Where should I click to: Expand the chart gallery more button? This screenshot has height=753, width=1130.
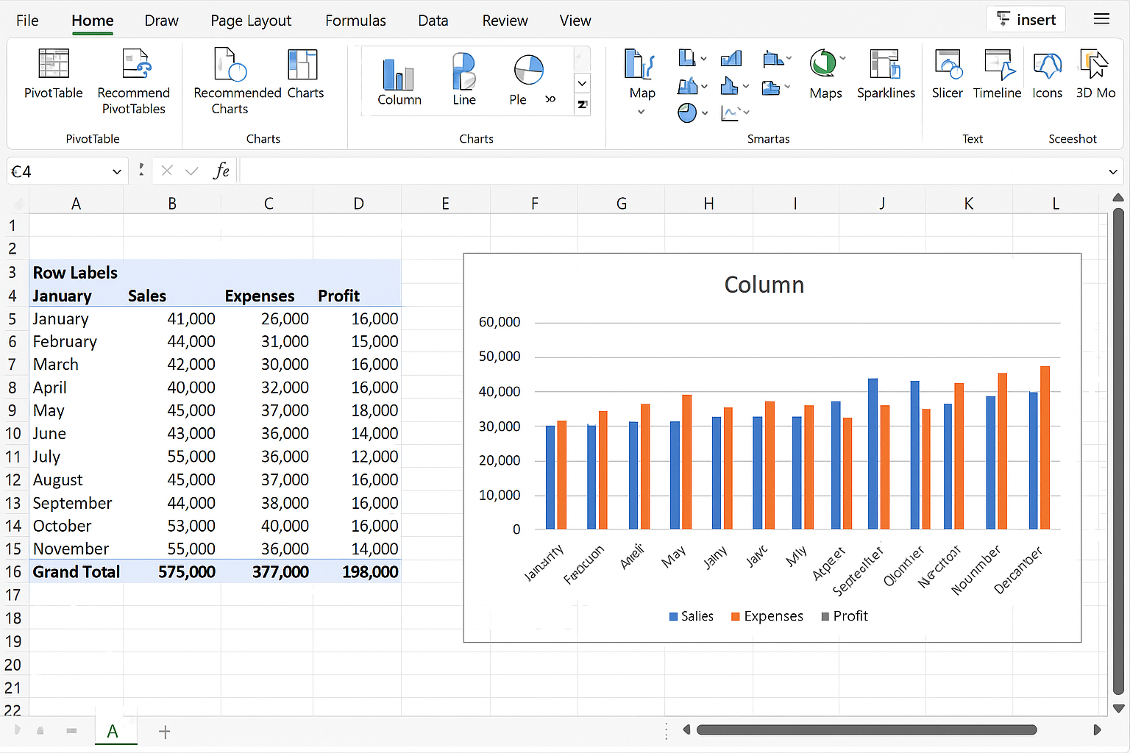(582, 104)
